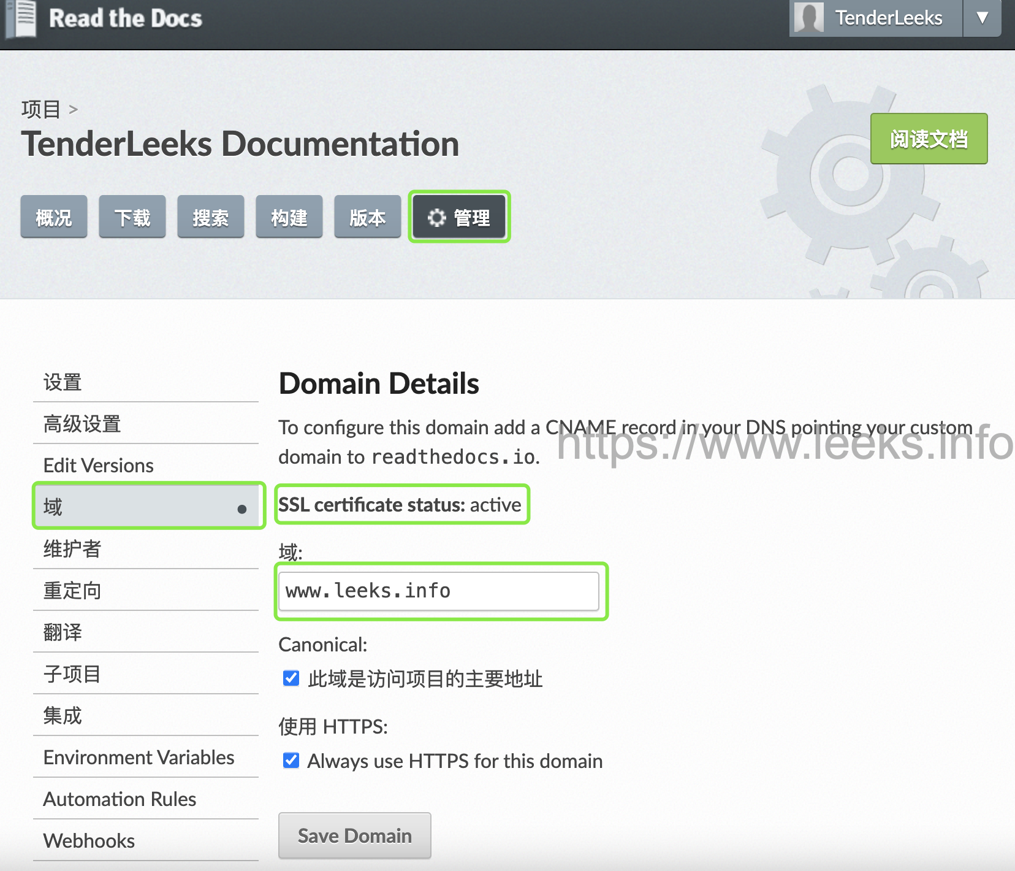Click the readthedocs.io code text
Image resolution: width=1015 pixels, height=871 pixels.
tap(452, 457)
